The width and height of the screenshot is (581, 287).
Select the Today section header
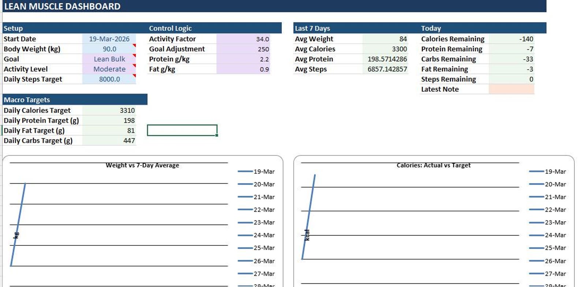pos(431,28)
